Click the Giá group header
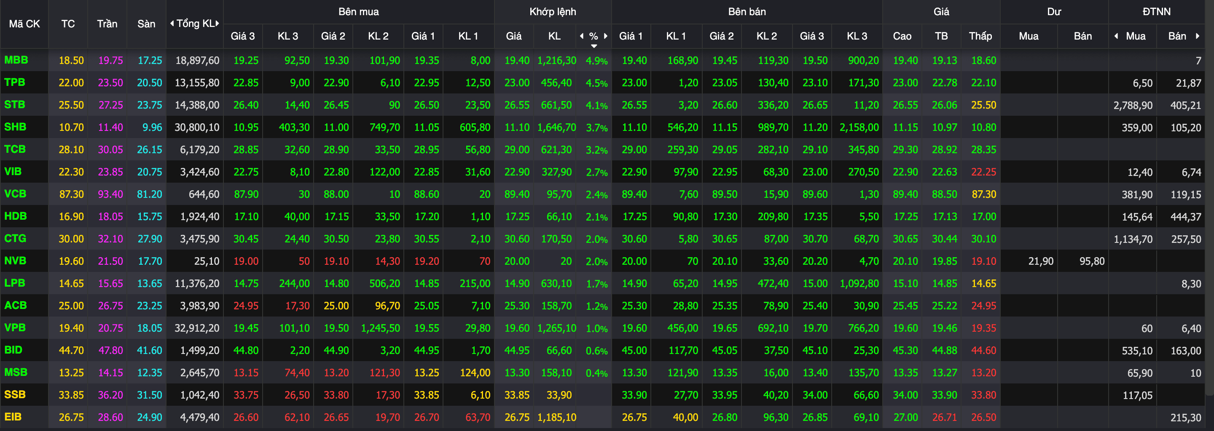 pos(941,12)
